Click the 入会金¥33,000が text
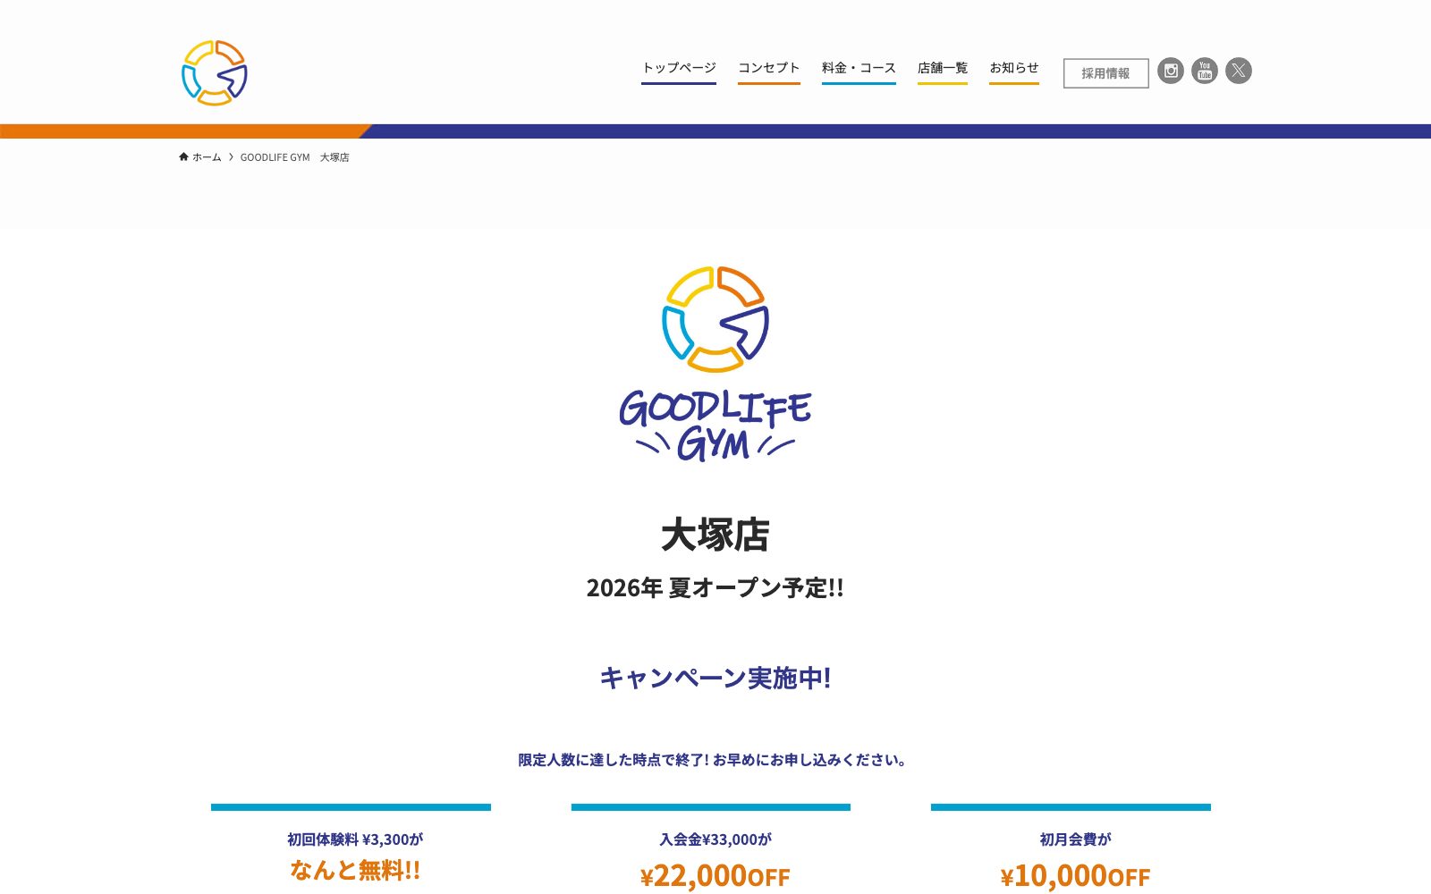The height and width of the screenshot is (894, 1431). coord(715,839)
